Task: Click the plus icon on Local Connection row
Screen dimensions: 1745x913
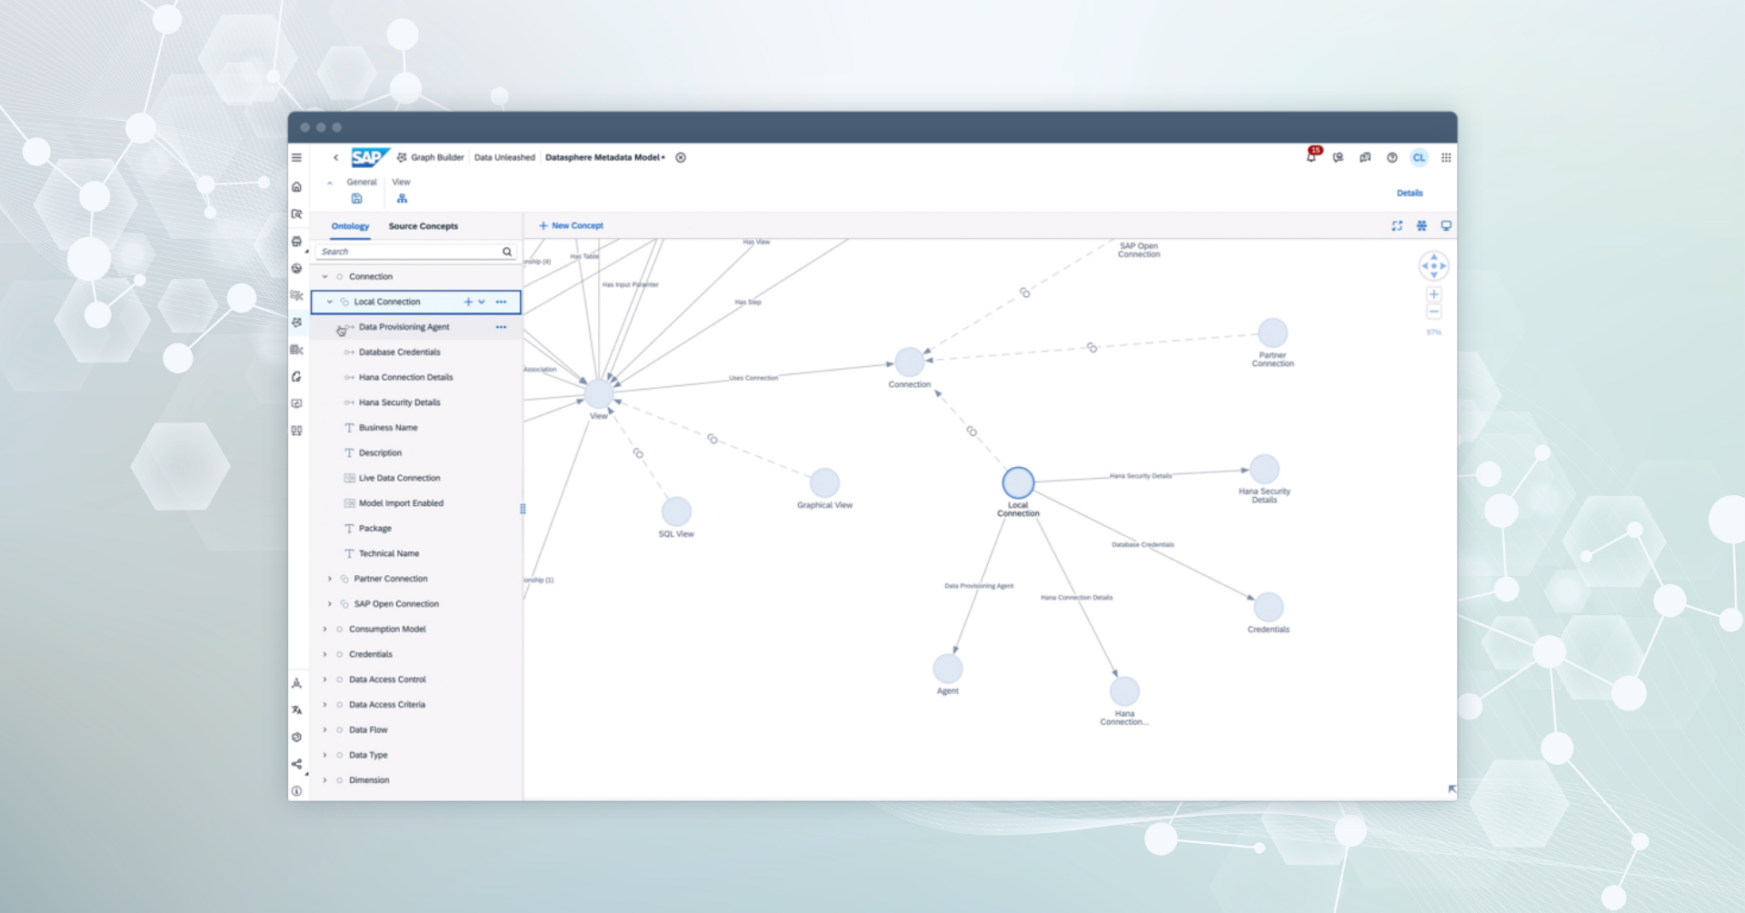Action: [x=468, y=303]
